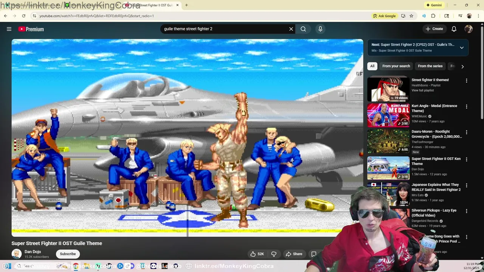Start voice search with microphone
This screenshot has height=272, width=484.
320,29
